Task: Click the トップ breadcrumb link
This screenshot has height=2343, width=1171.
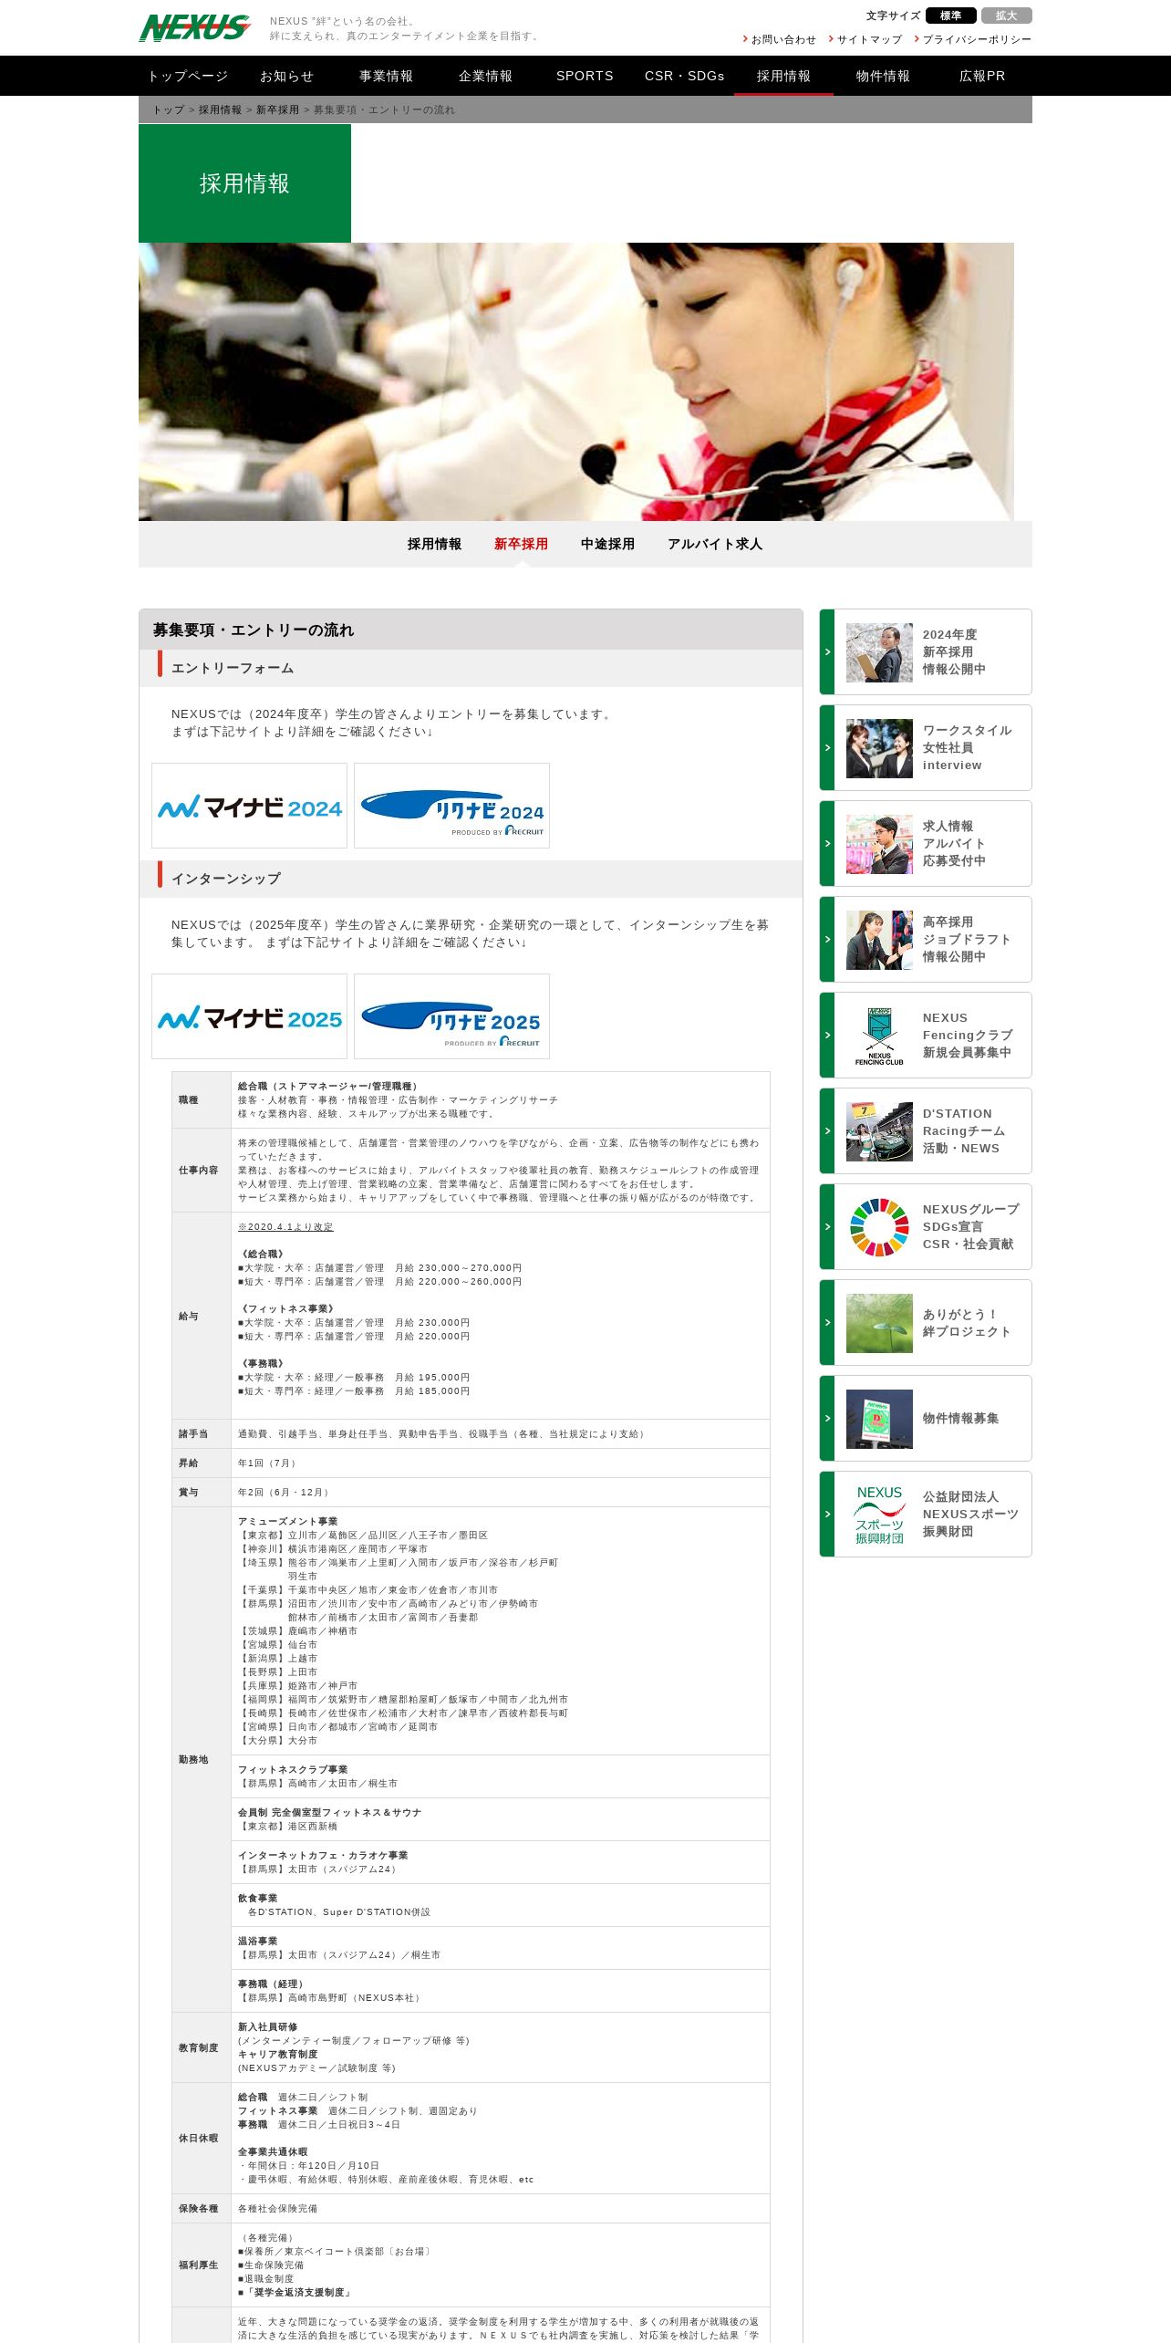Action: click(x=168, y=109)
